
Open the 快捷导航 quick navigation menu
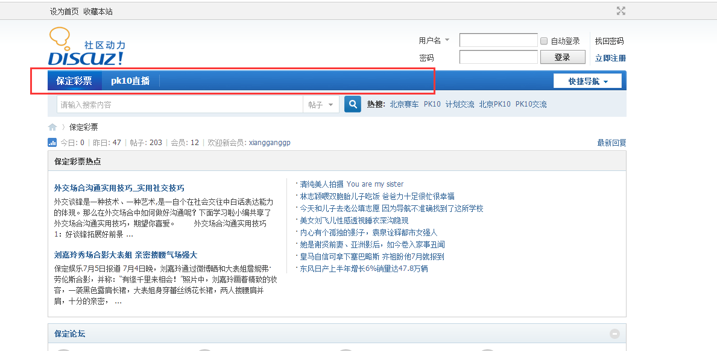(587, 79)
